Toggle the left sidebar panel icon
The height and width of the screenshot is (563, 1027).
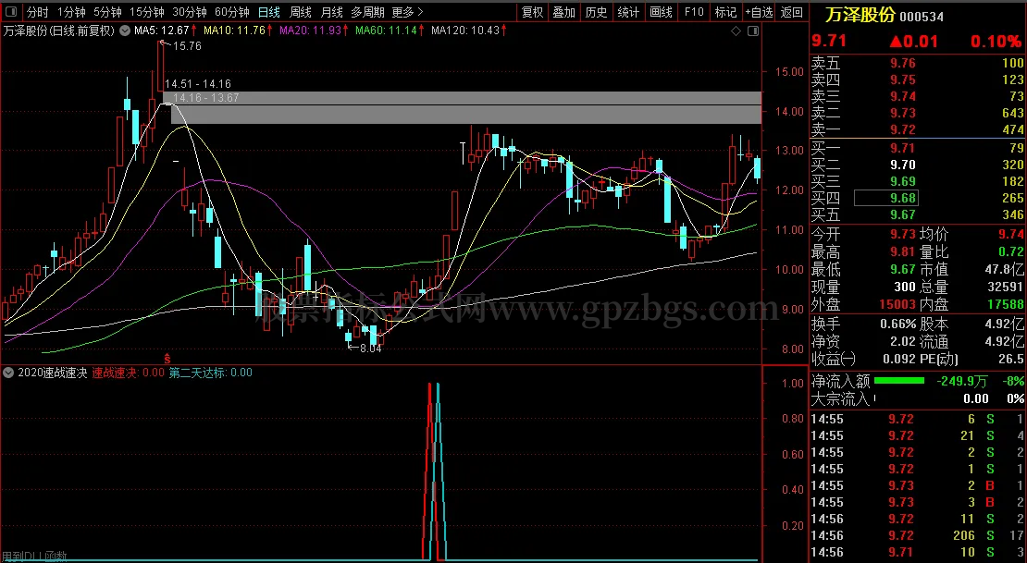(x=11, y=13)
